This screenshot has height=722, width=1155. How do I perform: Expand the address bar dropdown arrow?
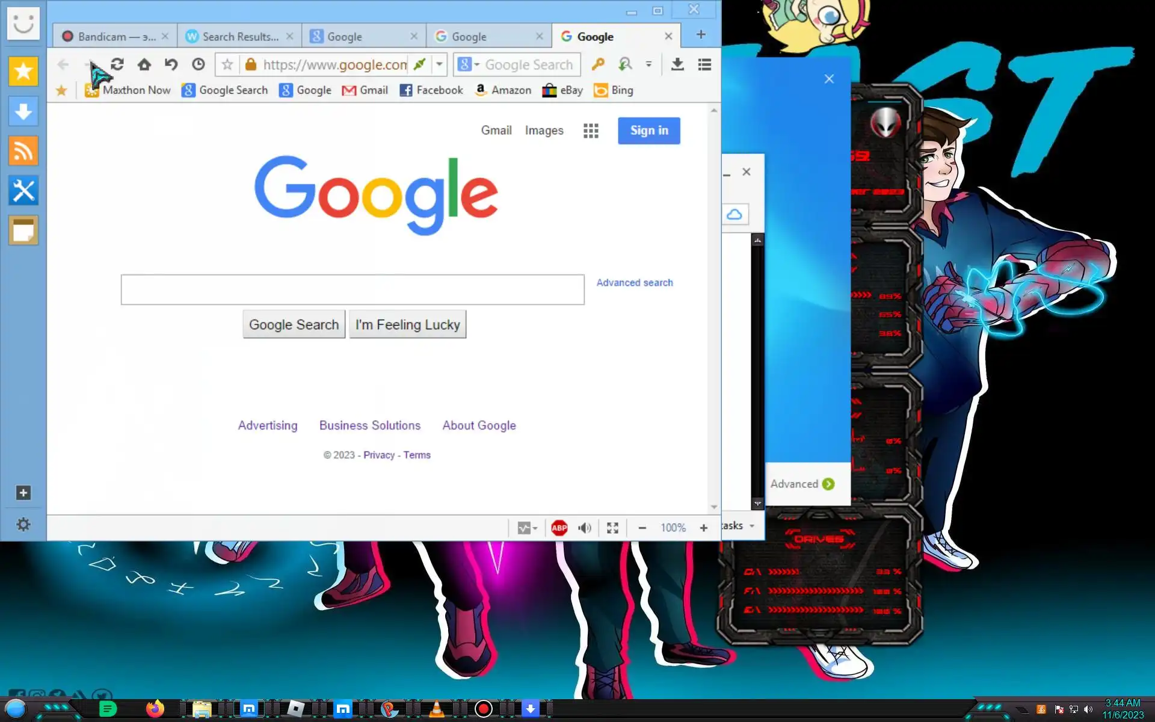[440, 64]
